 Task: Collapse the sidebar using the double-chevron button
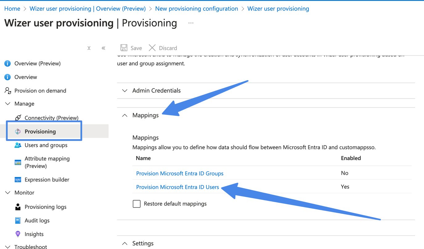103,48
